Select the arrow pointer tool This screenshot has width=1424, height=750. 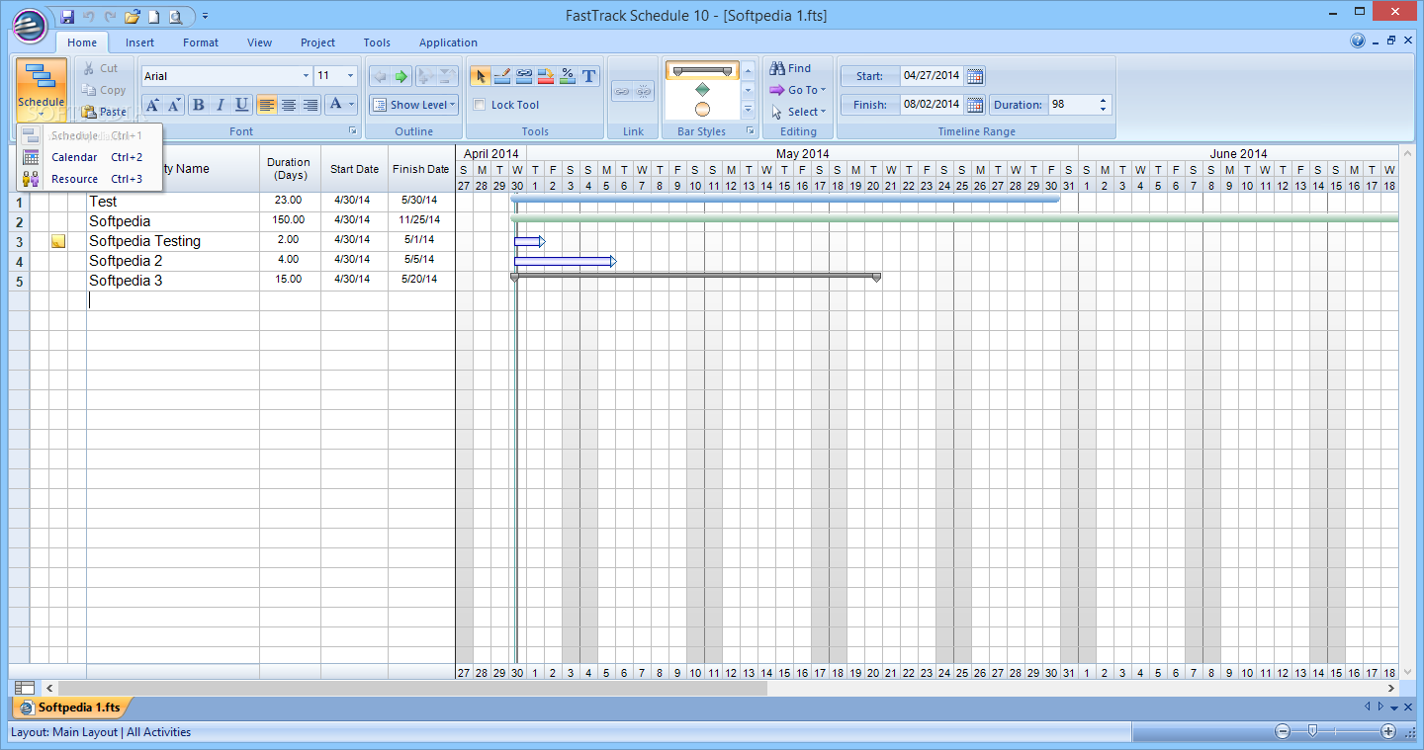click(x=480, y=76)
